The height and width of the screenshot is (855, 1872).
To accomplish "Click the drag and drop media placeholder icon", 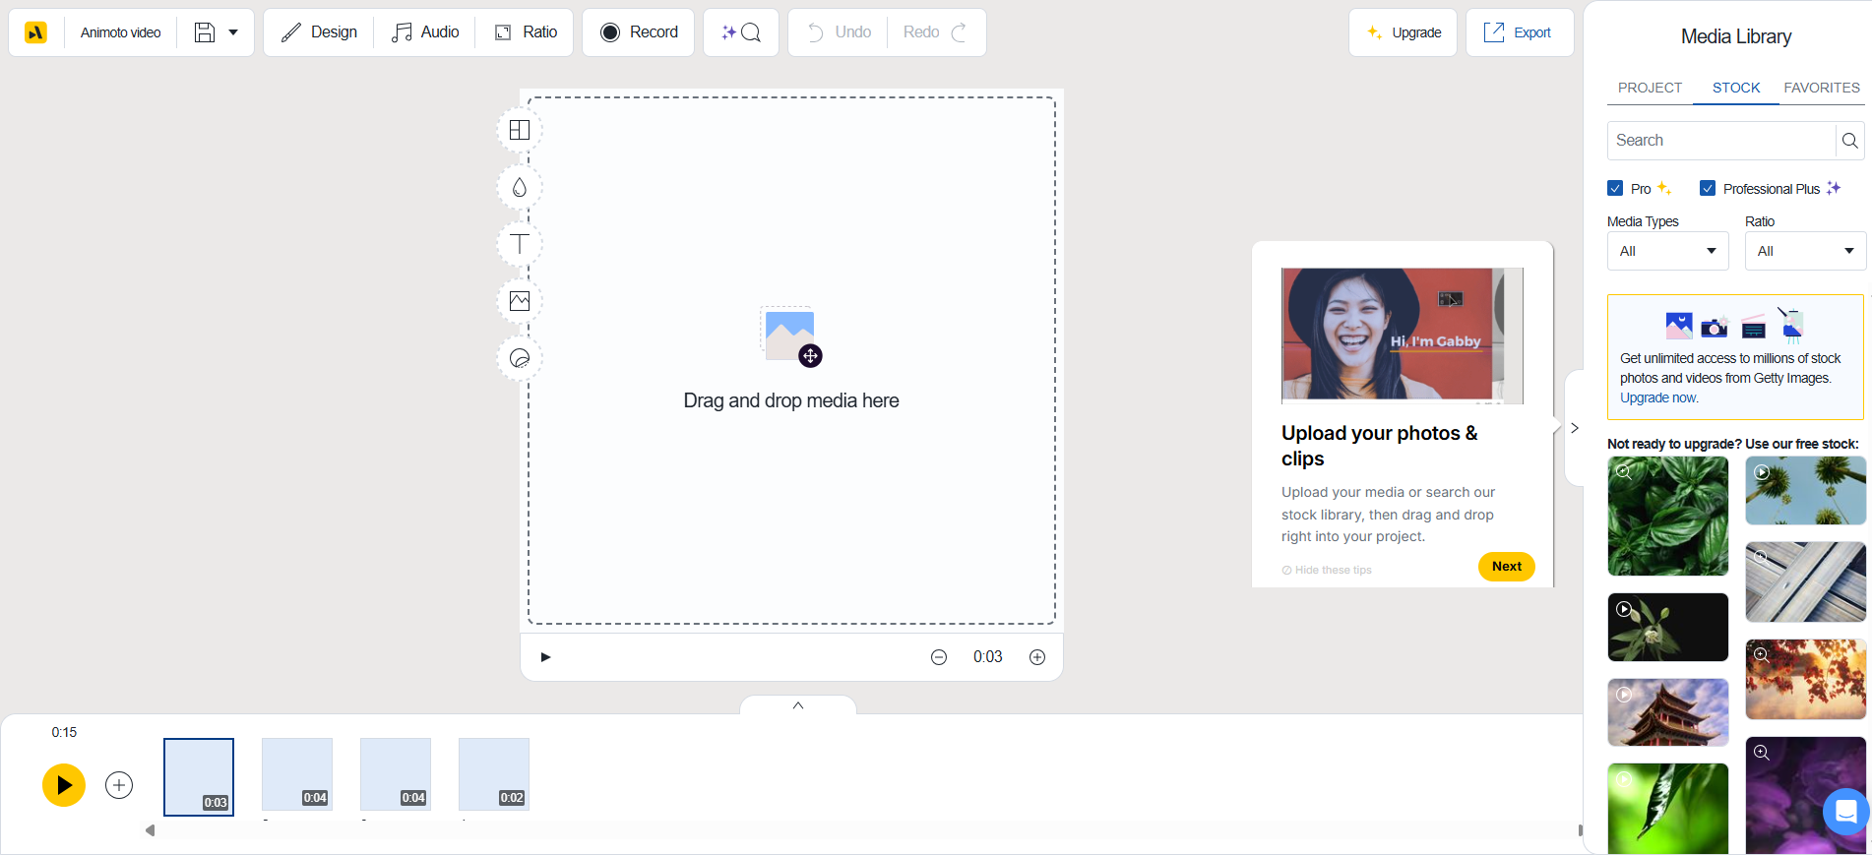I will click(791, 336).
